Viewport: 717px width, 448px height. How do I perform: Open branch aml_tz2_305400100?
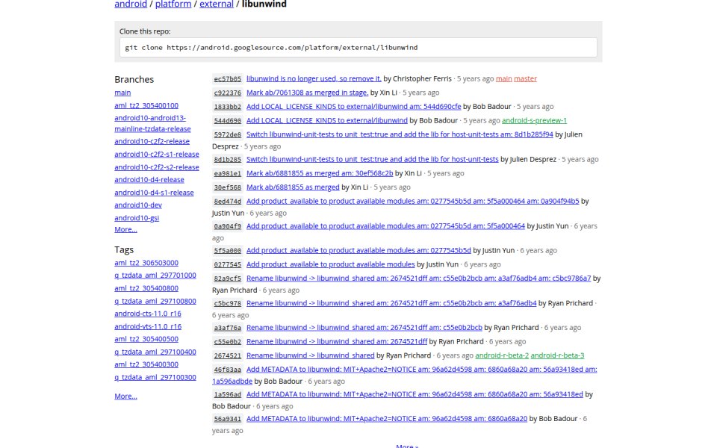tap(146, 105)
